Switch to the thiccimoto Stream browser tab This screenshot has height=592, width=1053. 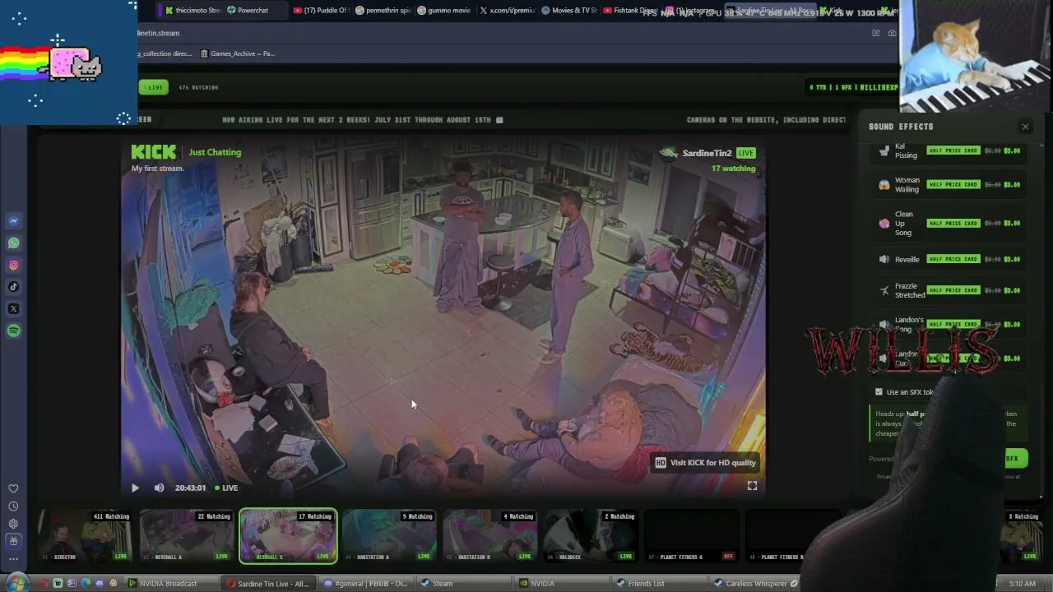tap(193, 10)
